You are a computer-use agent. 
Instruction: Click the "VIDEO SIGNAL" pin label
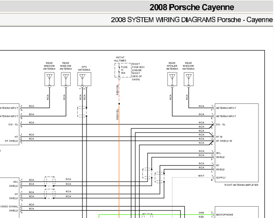9,207
